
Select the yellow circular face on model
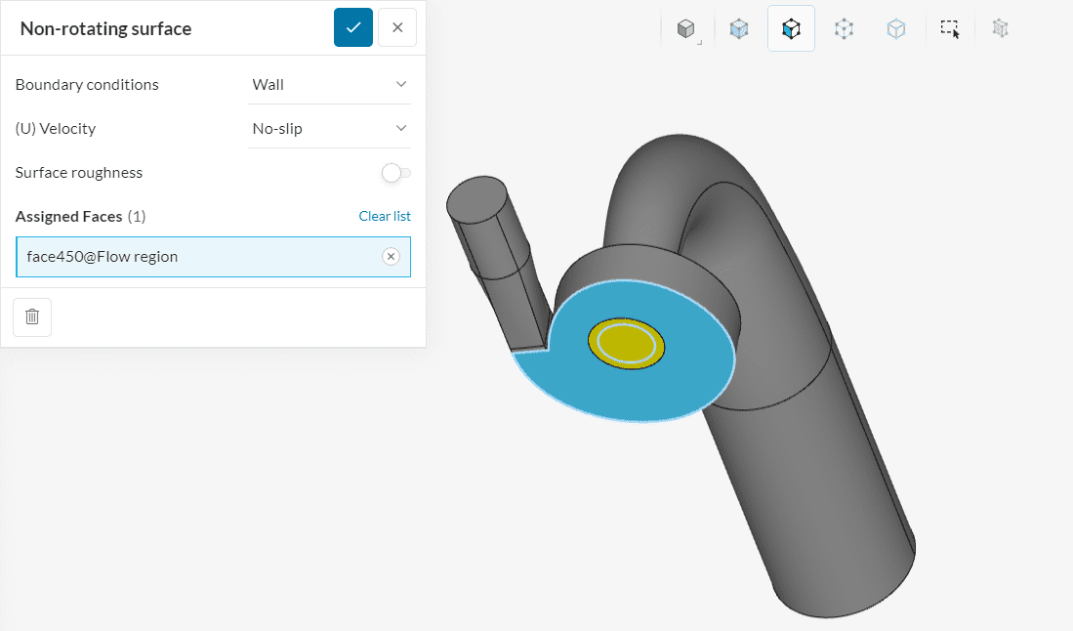pyautogui.click(x=626, y=343)
